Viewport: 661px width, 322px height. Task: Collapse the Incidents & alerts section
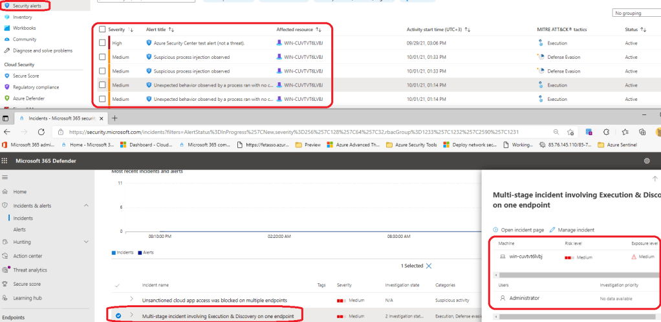pos(86,205)
